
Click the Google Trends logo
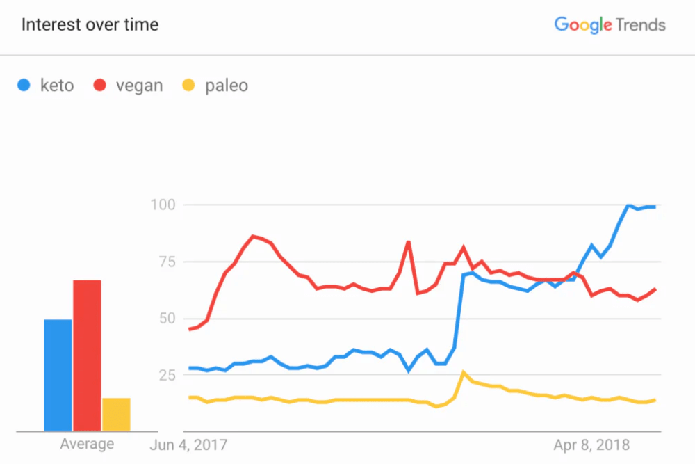pyautogui.click(x=610, y=25)
